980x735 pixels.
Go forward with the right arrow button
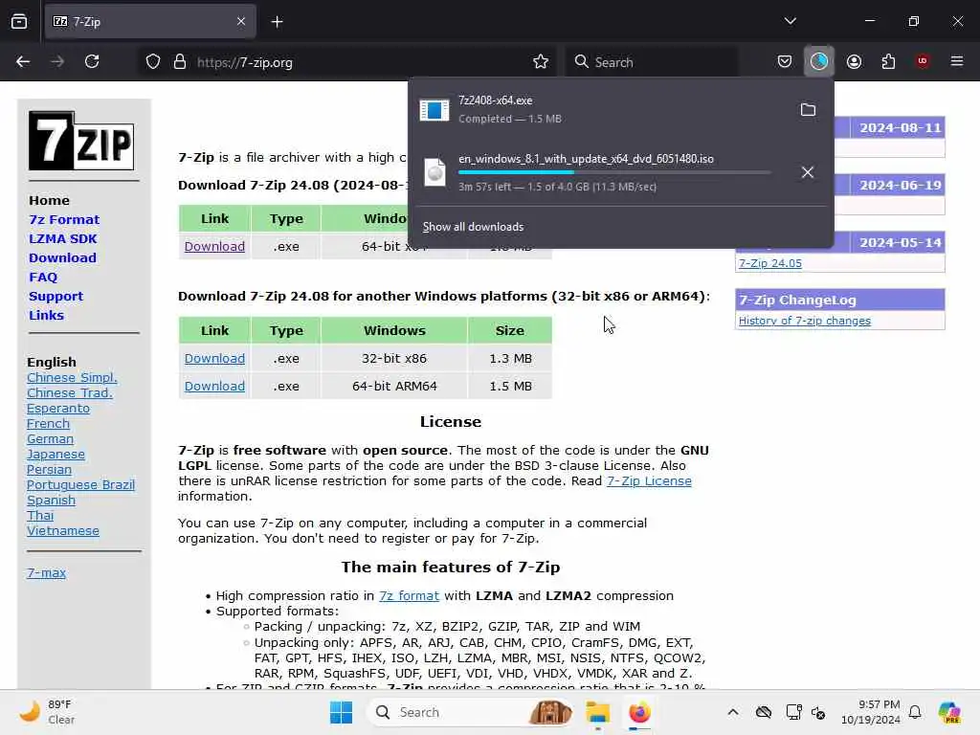pos(57,62)
